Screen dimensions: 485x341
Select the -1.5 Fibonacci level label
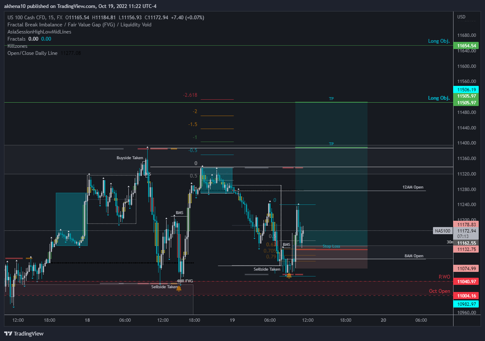[193, 124]
